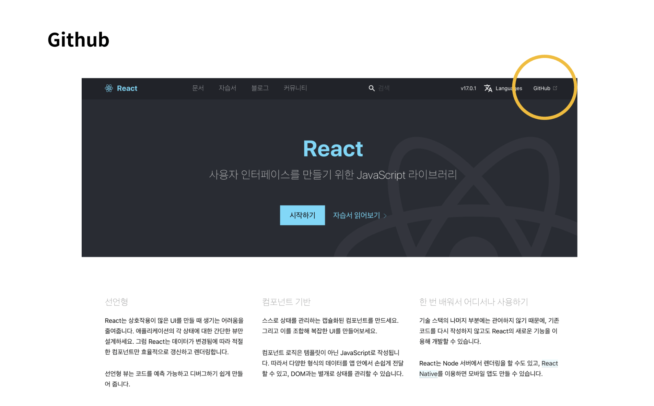Screen dimensions: 654x406
Task: Click the React atom logo icon
Action: coord(109,88)
